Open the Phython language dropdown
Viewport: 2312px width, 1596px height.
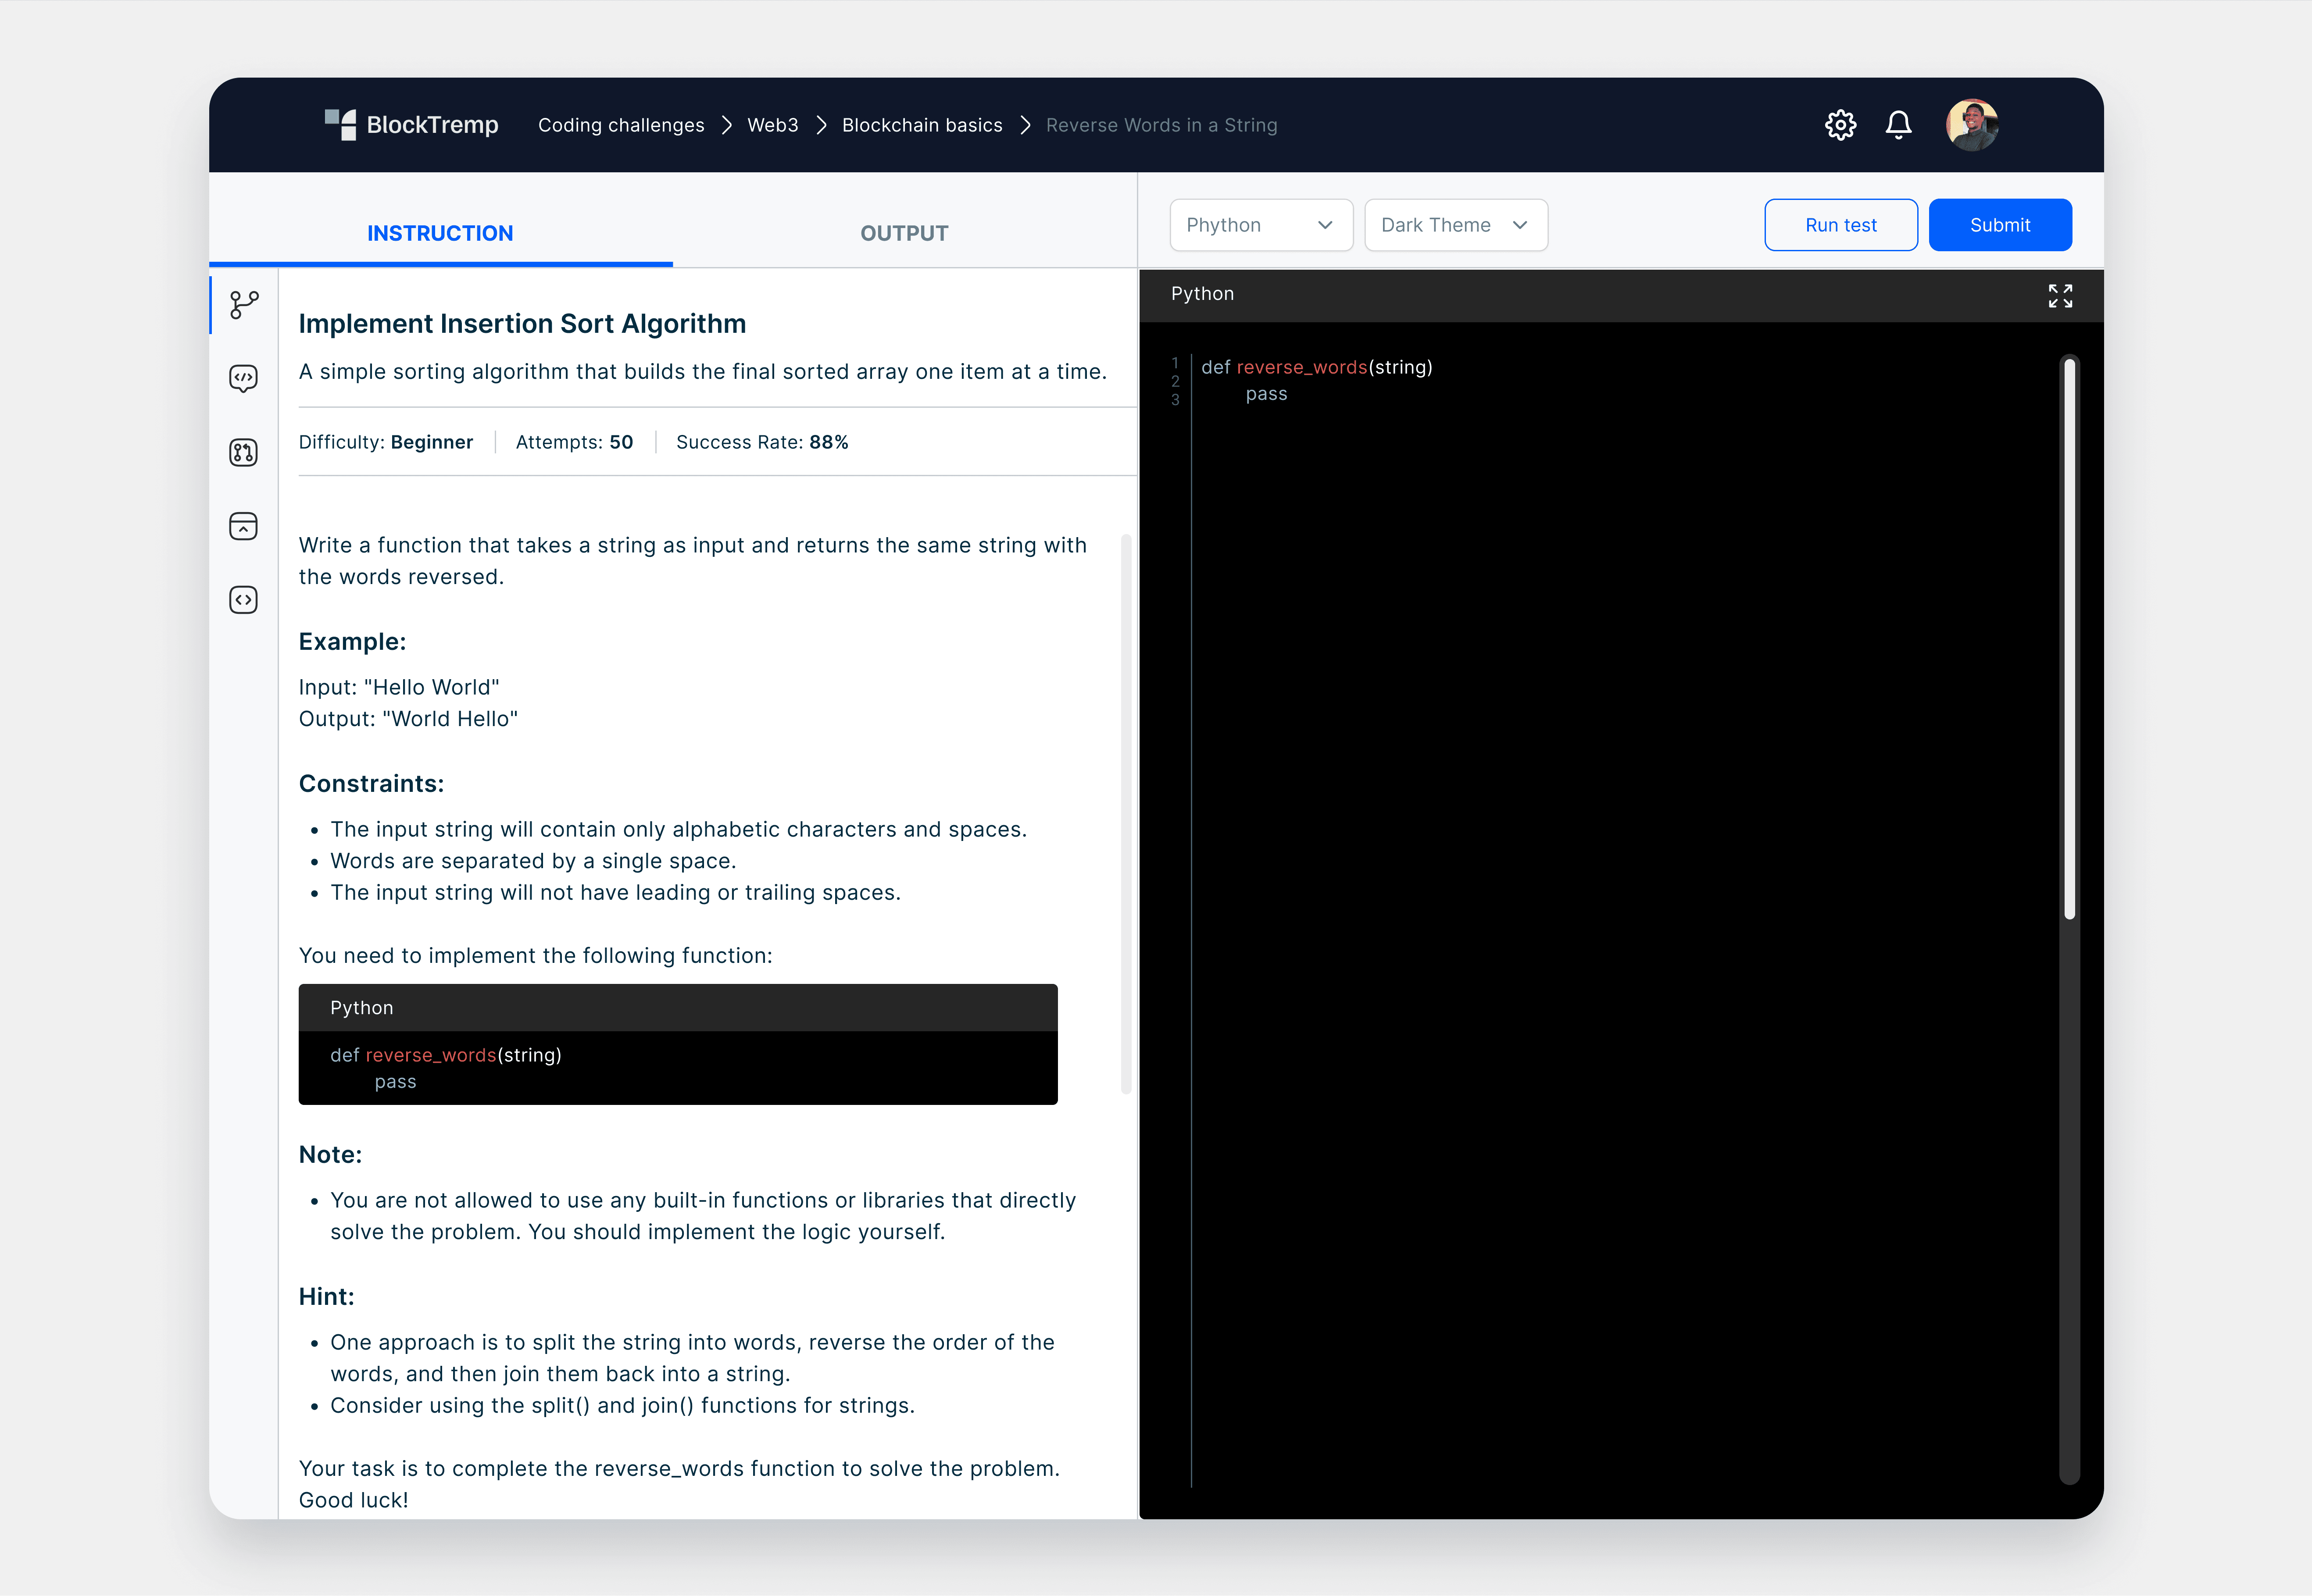coord(1261,225)
